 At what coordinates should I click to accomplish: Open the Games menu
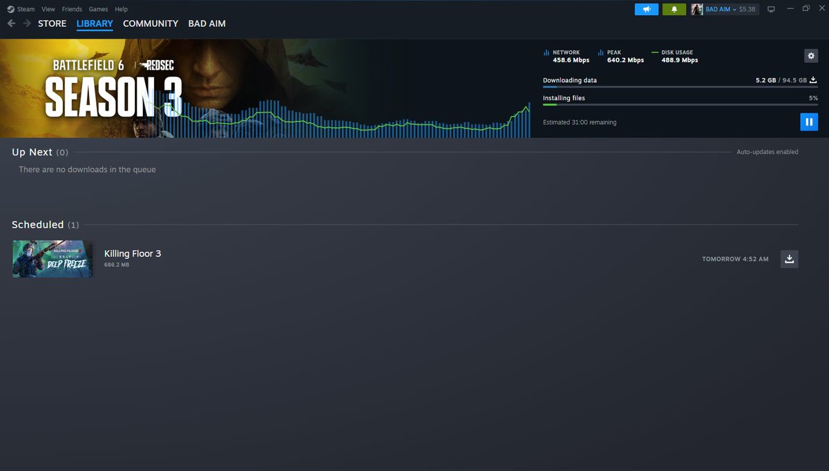pyautogui.click(x=98, y=9)
